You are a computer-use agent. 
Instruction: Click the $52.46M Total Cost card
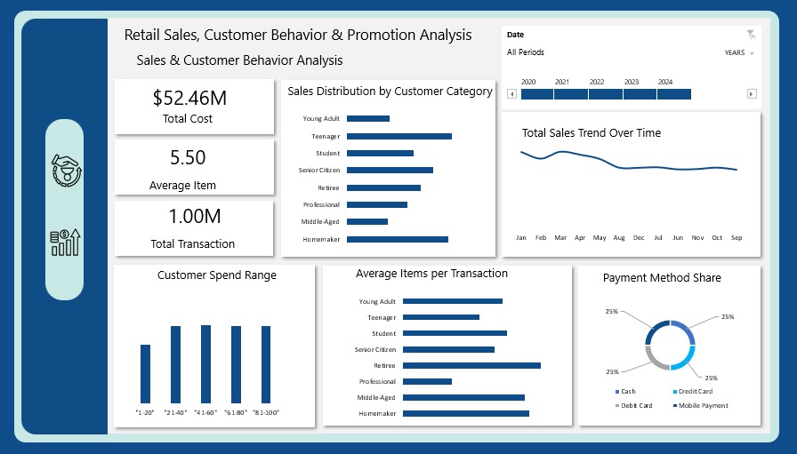194,107
